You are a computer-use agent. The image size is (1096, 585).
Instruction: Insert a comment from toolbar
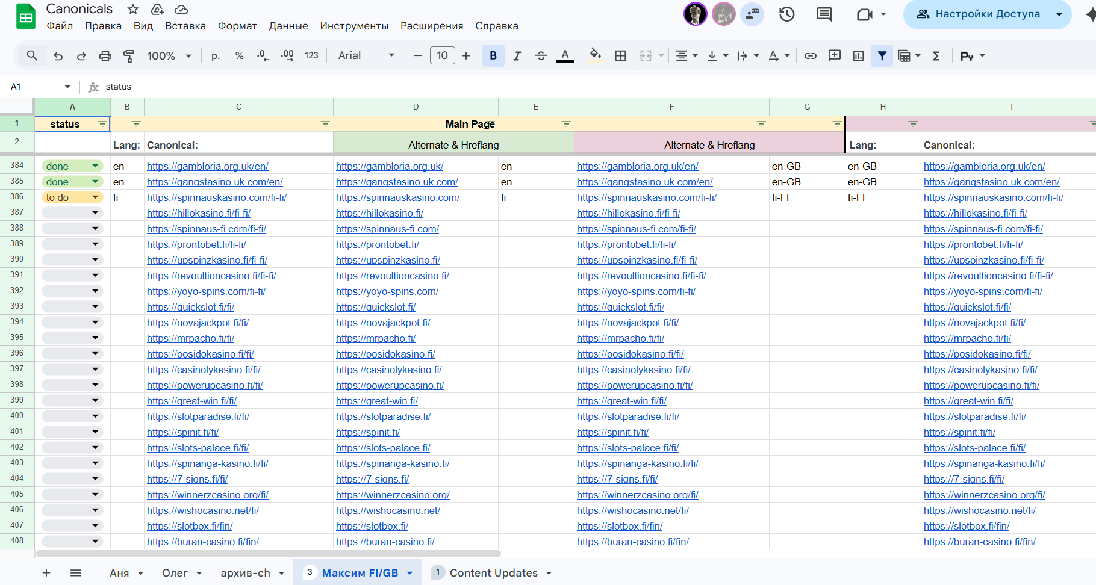coord(835,56)
